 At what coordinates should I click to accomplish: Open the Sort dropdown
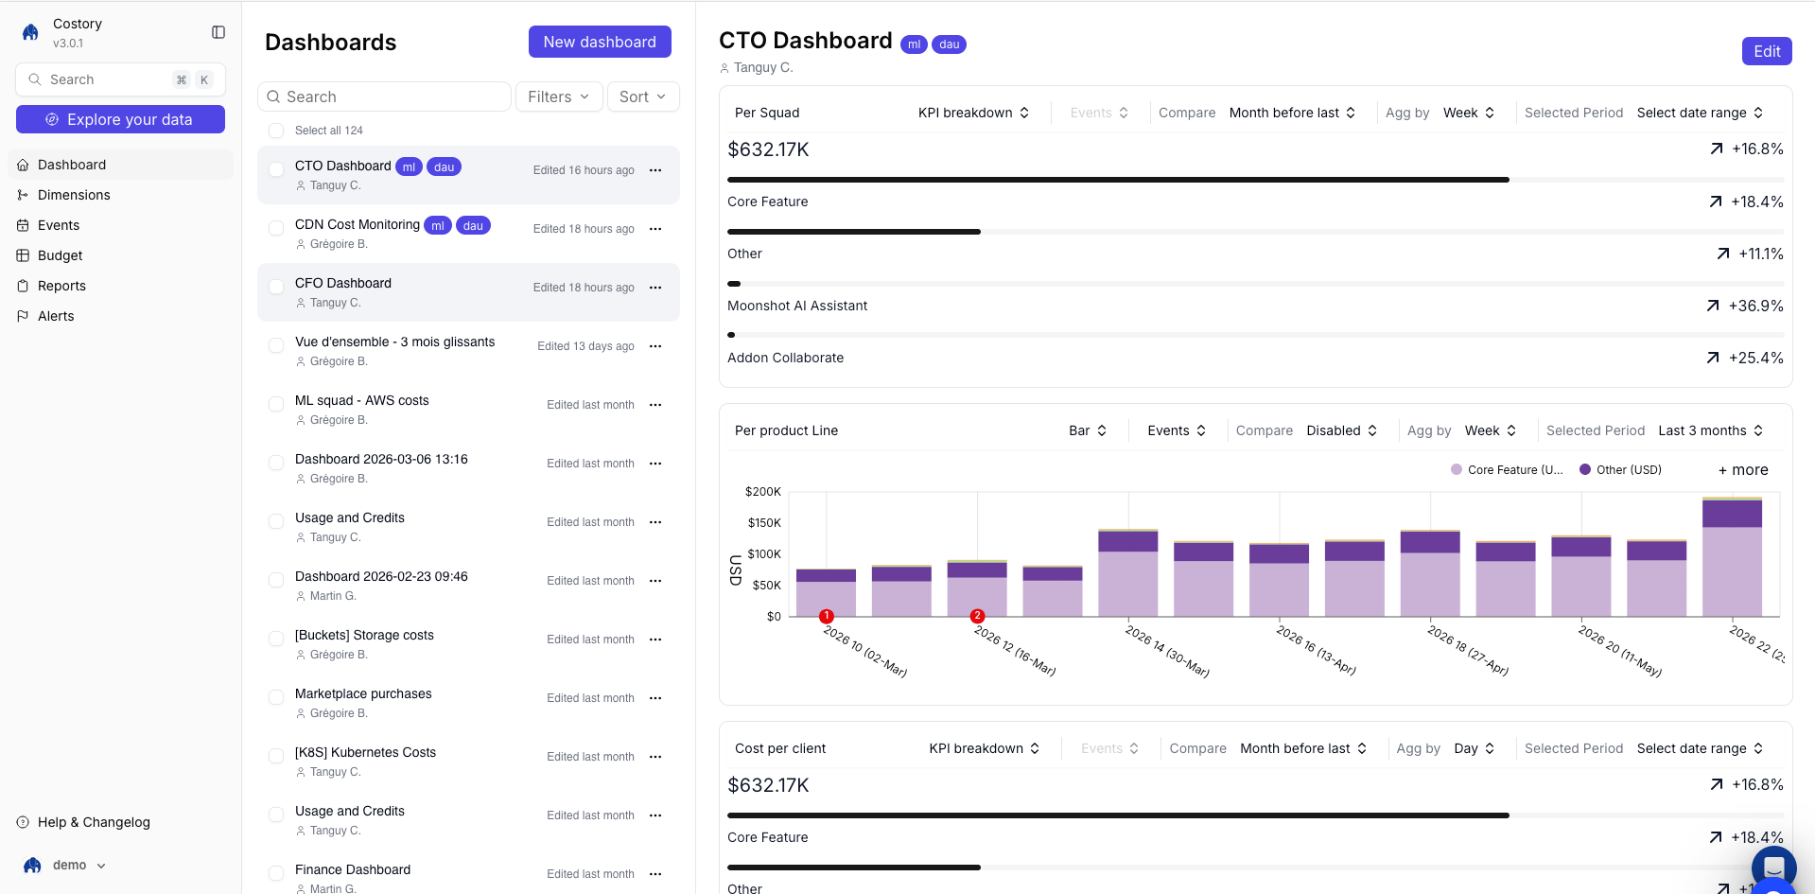(643, 96)
